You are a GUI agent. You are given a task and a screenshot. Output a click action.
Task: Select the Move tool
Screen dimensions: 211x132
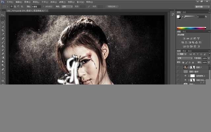3,15
